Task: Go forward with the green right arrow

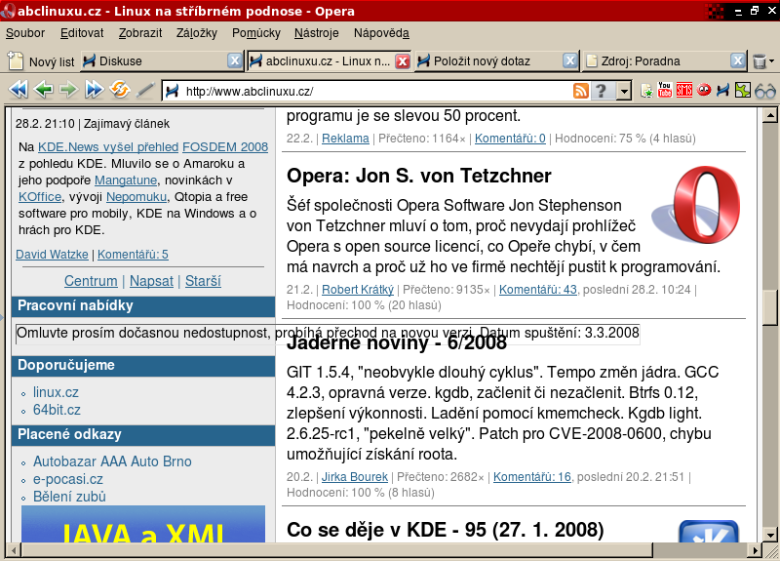Action: point(68,90)
